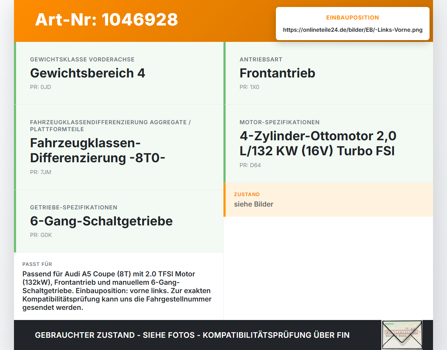Select the siehe Bilder text
The height and width of the screenshot is (350, 447).
pos(254,204)
